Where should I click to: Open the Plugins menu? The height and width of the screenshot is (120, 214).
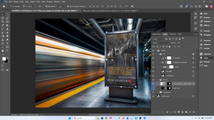pyautogui.click(x=50, y=2)
